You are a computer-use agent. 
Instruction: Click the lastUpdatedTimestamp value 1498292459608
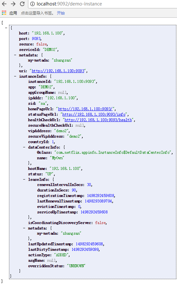[89, 244]
